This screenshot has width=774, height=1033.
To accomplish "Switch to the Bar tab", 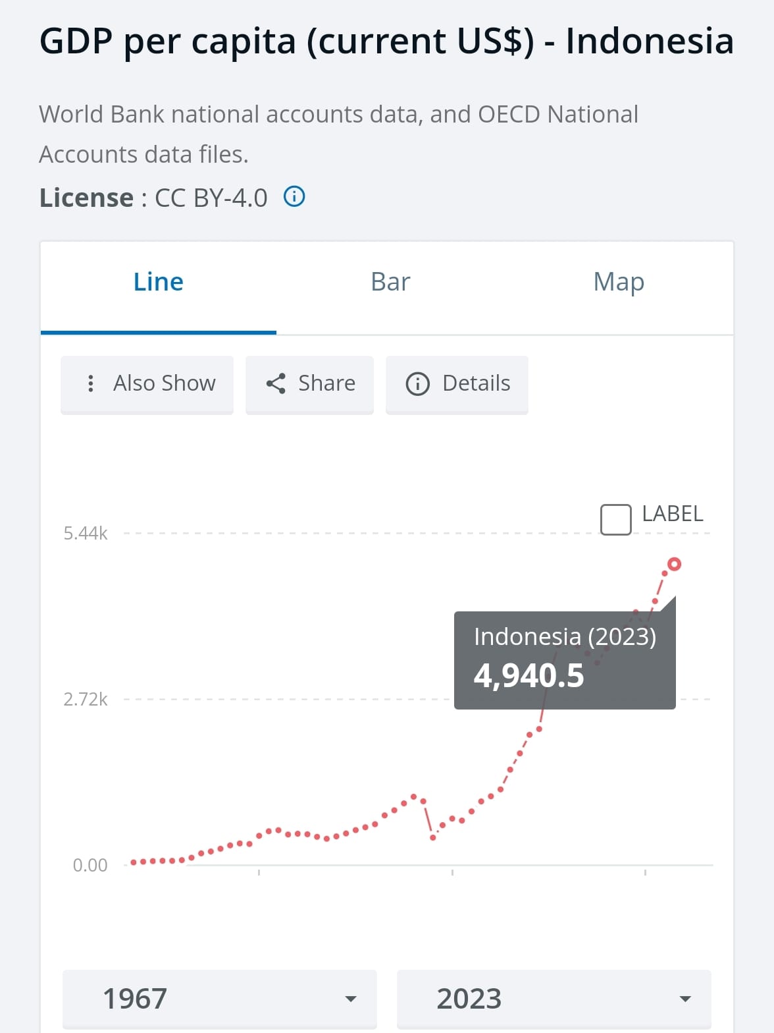I will [390, 282].
